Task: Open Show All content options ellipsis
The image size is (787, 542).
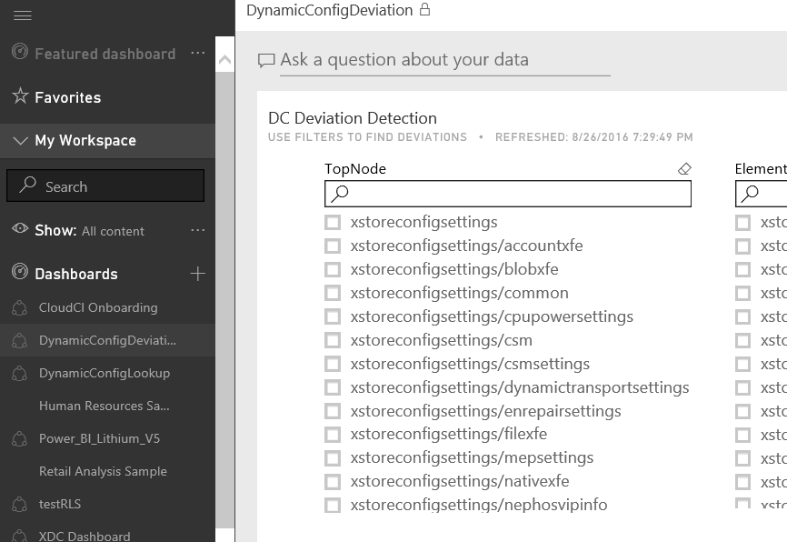Action: click(x=198, y=230)
